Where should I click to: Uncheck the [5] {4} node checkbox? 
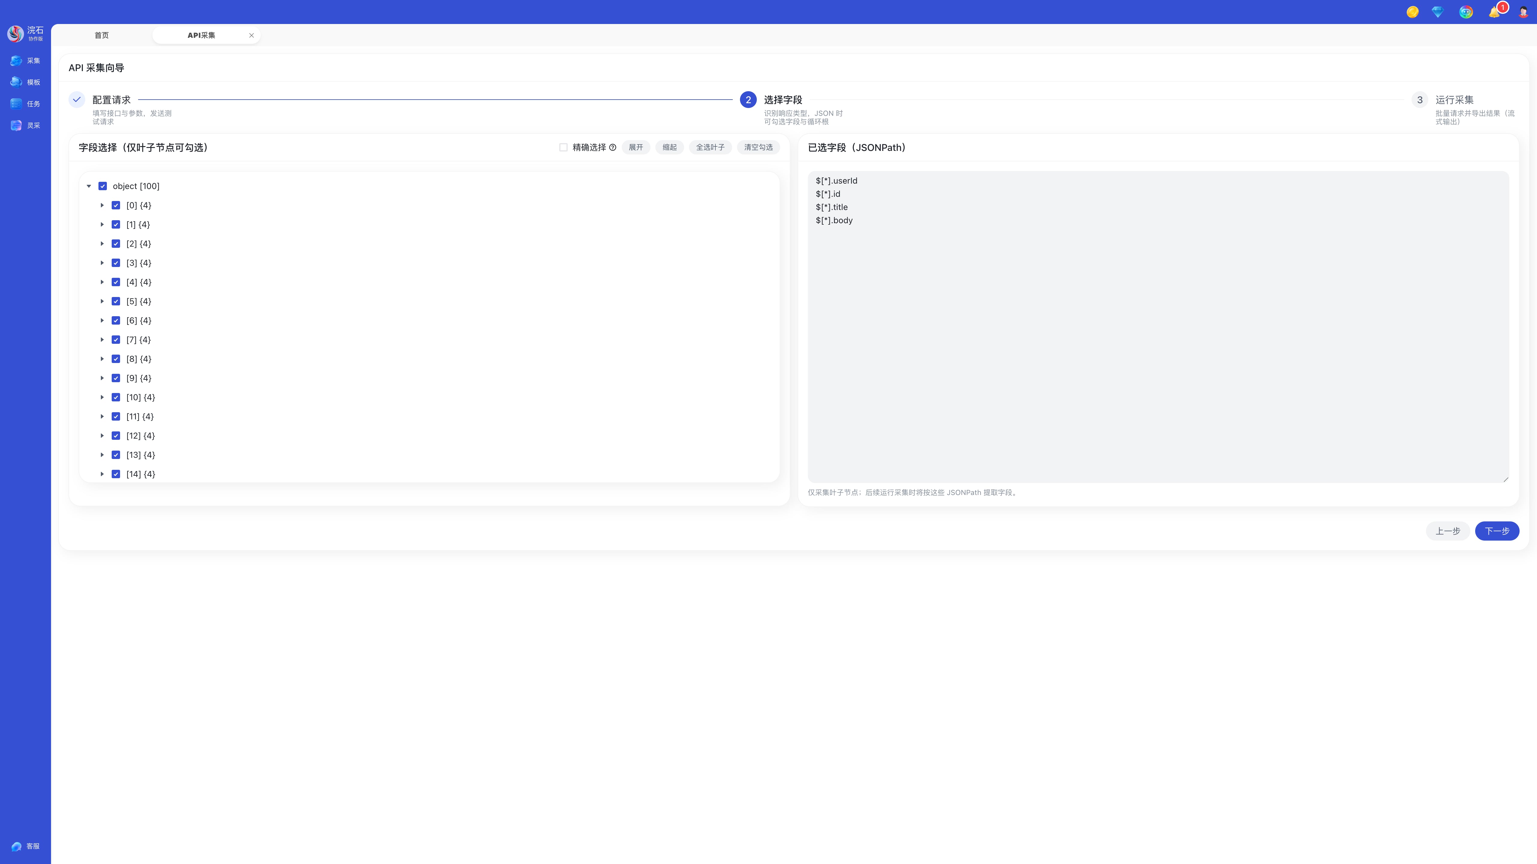116,301
